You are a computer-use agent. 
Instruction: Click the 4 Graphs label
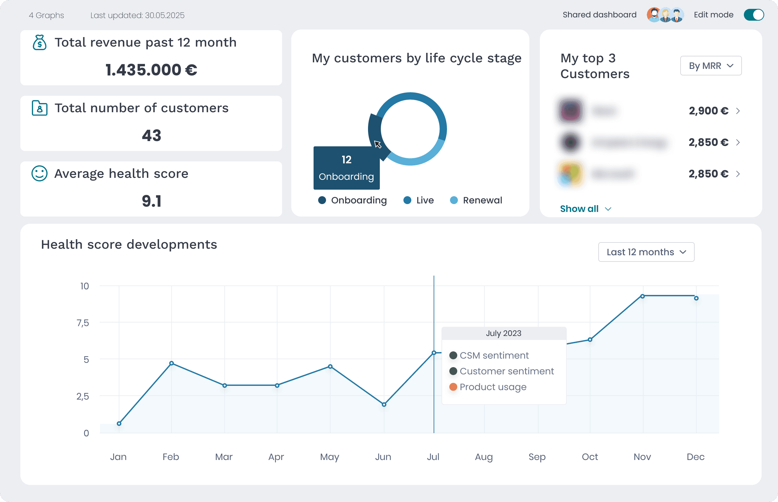[x=46, y=15]
